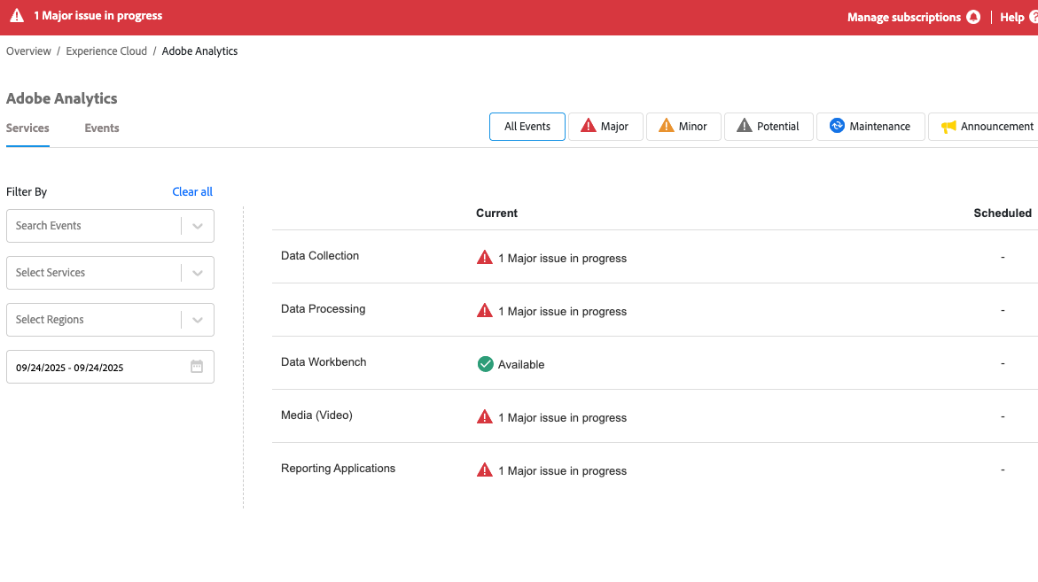Enable the Maintenance events filter

[x=870, y=127]
